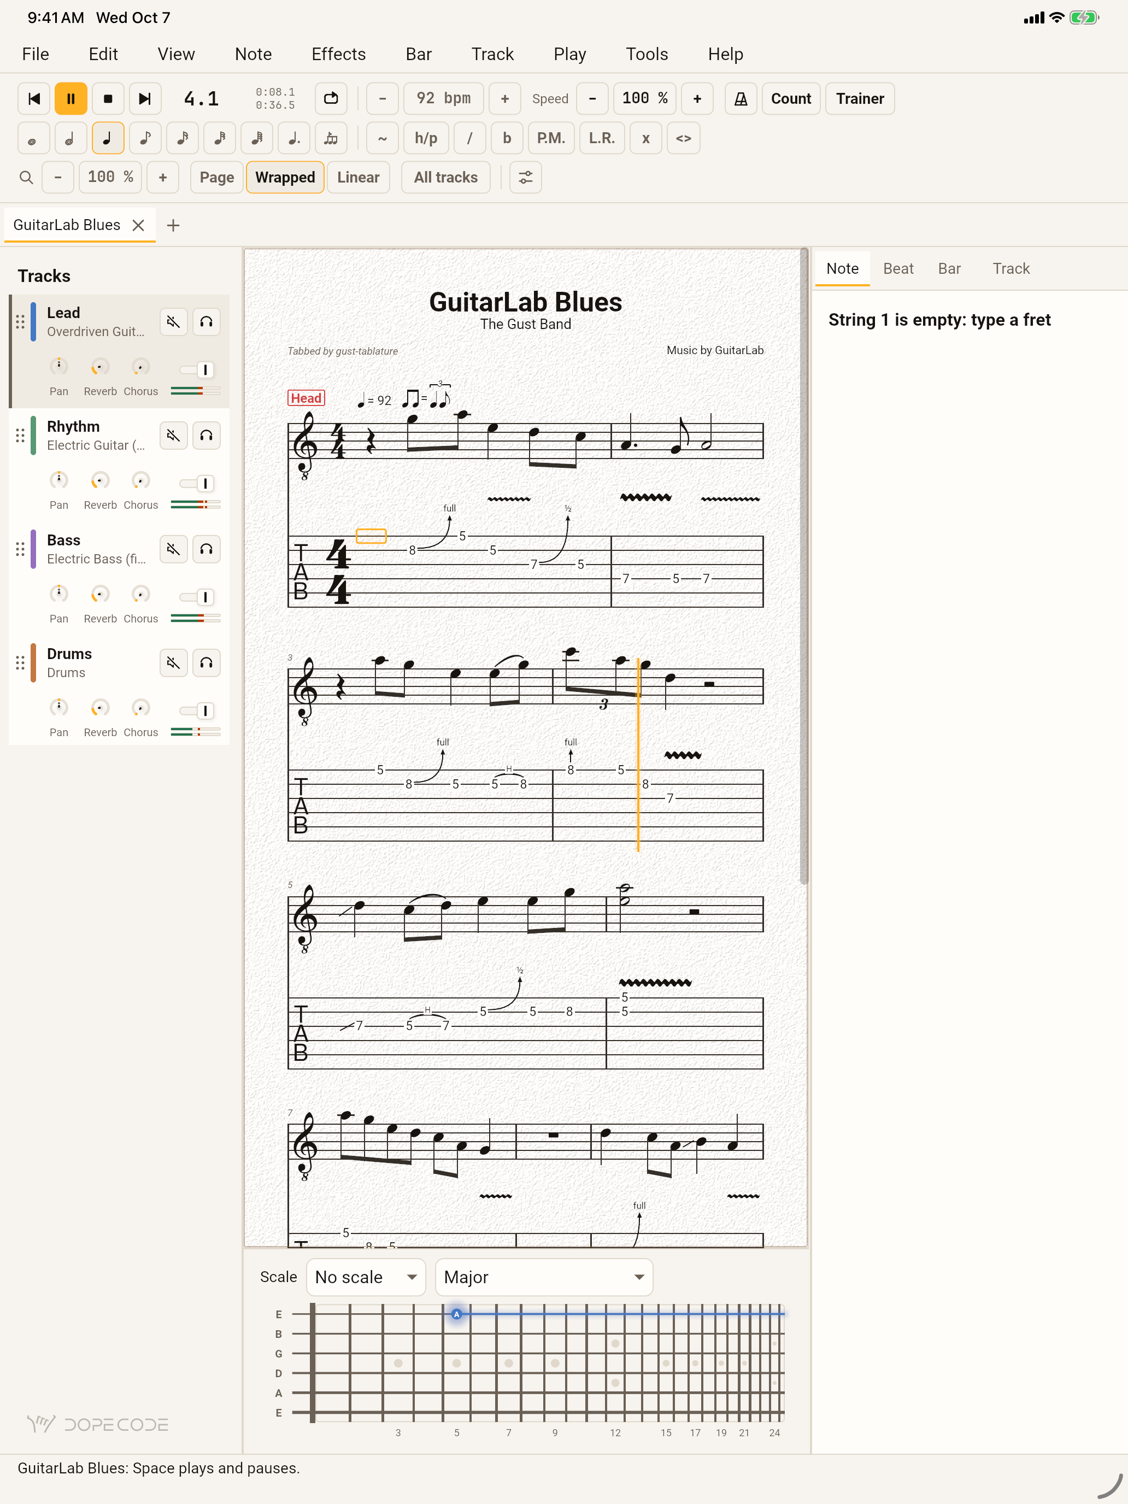Apply bend effect (b)
This screenshot has width=1128, height=1504.
[507, 138]
